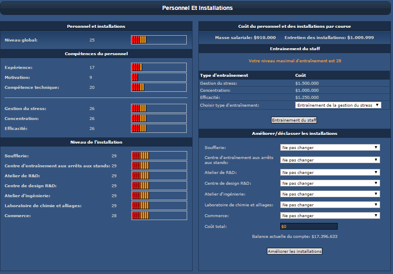Viewport: 393px width, 274px height.
Task: Click the $1.000.000 Concentration cost
Action: tap(307, 91)
